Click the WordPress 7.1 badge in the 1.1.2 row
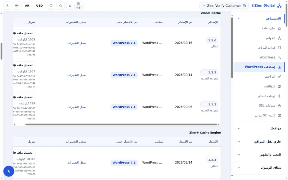Viewport: 288px width, 180px height. 124,107
